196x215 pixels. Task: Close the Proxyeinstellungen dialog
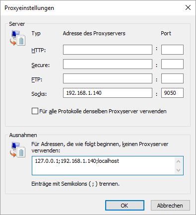[188, 7]
